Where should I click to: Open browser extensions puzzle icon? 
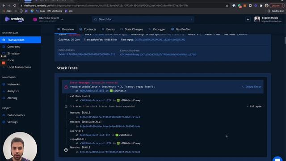(x=261, y=6)
